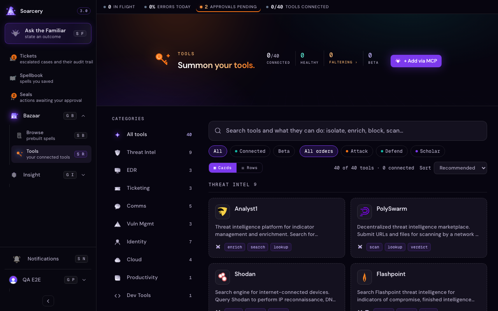Click the enrich tag on Analyst1
Image resolution: width=498 pixels, height=311 pixels.
[235, 247]
